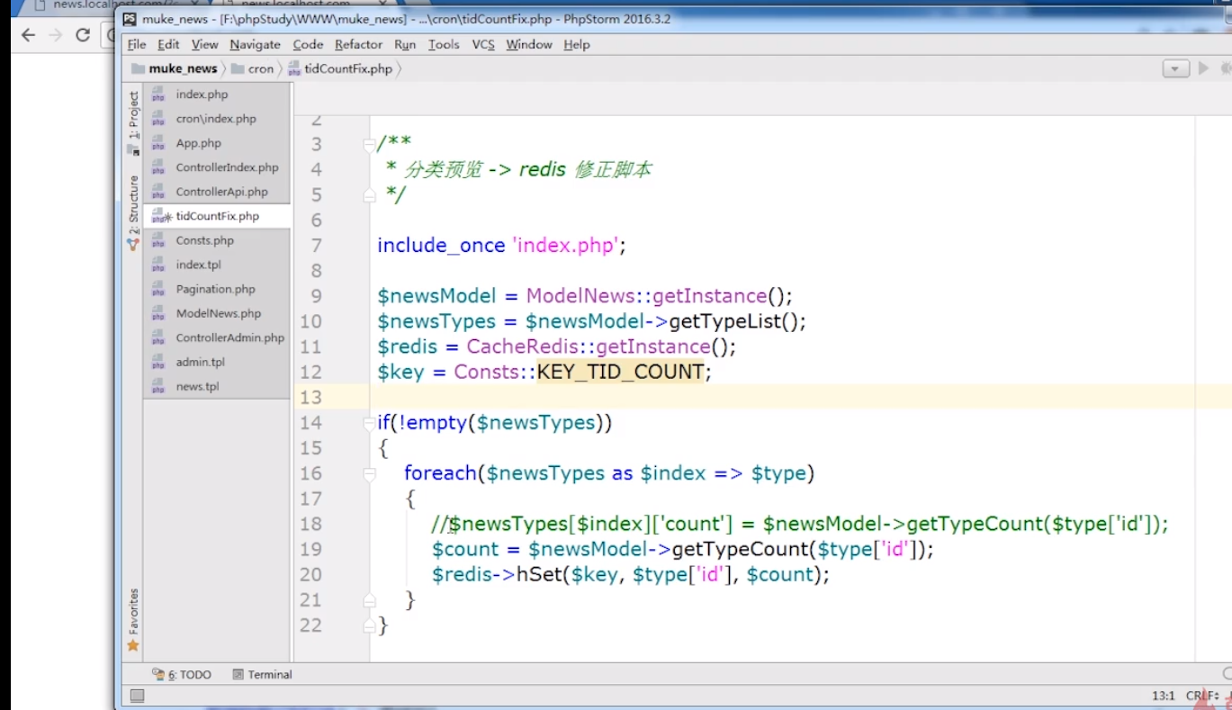Click the folder icon of cron breadcrumb

238,68
